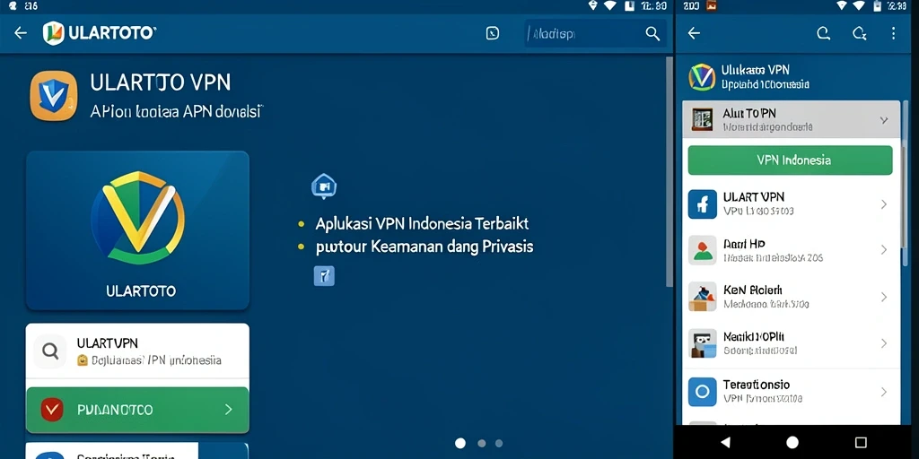This screenshot has height=459, width=919.
Task: Select the first carousel page dot
Action: 460,443
